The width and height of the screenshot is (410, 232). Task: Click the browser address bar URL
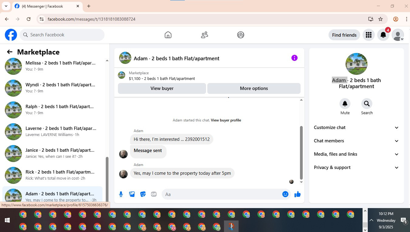(x=91, y=19)
